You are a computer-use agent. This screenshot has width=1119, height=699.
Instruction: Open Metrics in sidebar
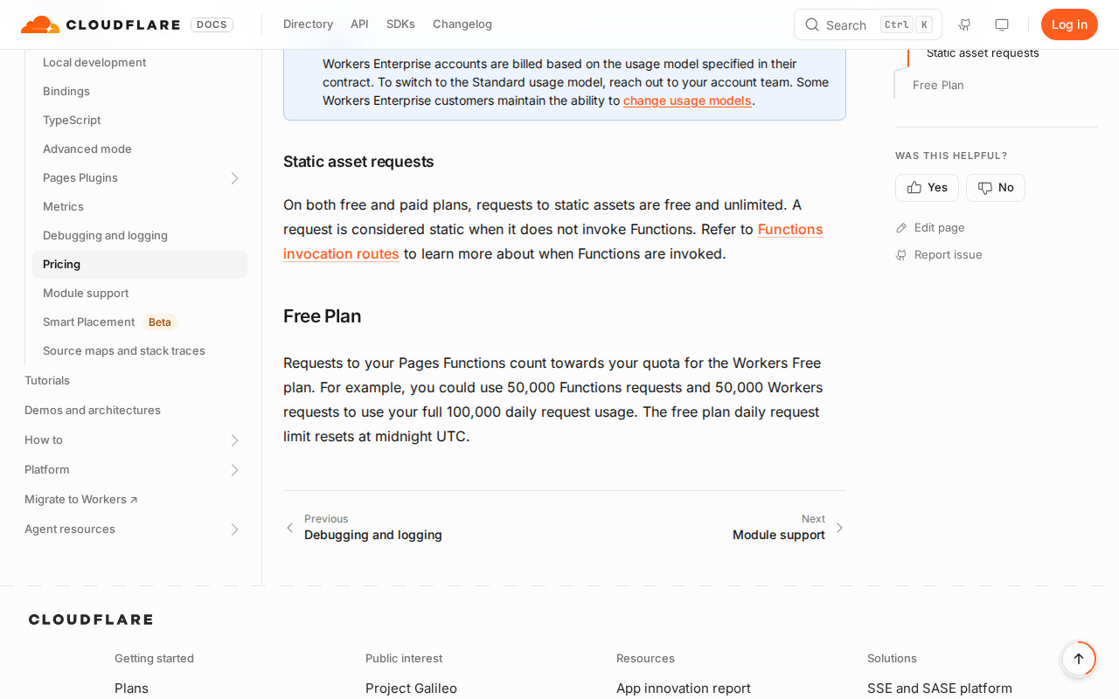63,207
